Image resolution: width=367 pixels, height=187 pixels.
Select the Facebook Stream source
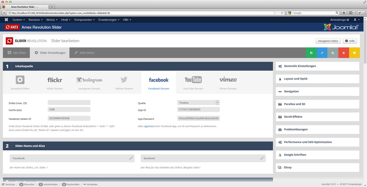click(159, 82)
